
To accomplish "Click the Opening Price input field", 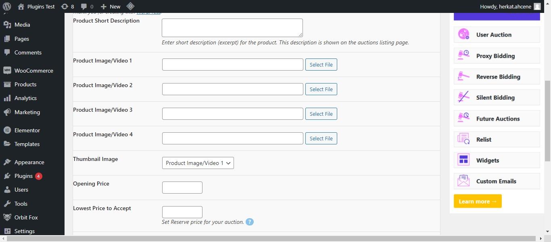I will (182, 188).
